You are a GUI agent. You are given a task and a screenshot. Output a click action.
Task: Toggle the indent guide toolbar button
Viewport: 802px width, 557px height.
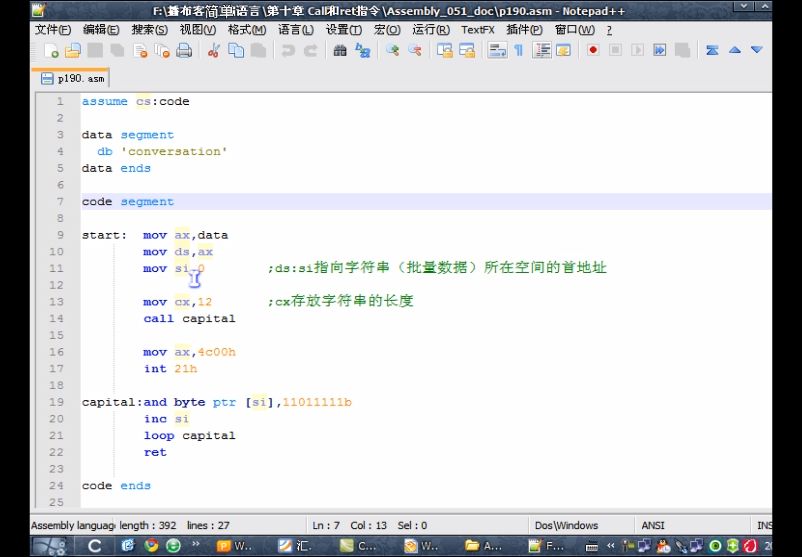click(542, 51)
